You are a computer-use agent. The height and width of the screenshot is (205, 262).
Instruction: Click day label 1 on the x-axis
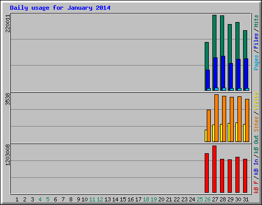point(17,199)
